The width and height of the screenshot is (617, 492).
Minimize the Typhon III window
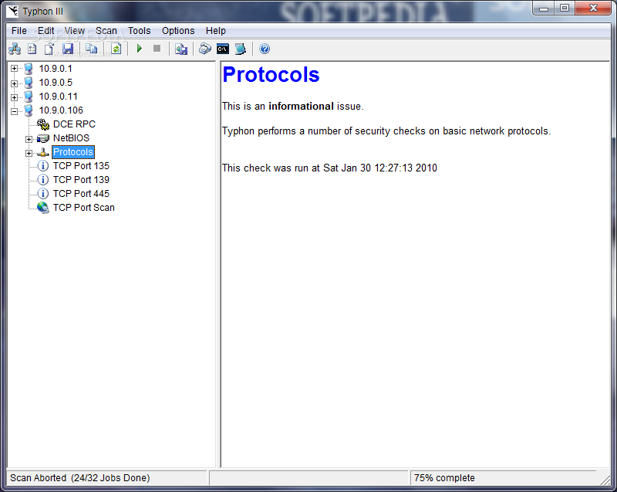[544, 8]
